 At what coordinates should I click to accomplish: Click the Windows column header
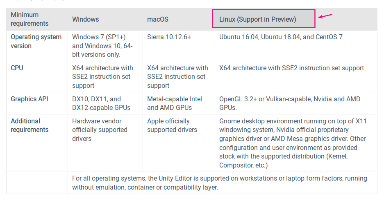(x=85, y=19)
